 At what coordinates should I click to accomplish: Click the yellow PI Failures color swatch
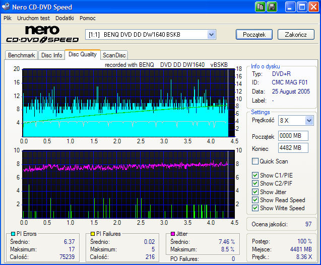coord(93,234)
